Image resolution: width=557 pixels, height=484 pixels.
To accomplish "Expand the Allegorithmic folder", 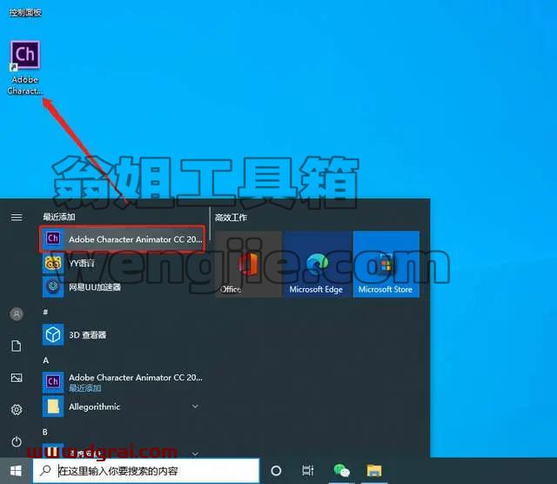I will click(x=195, y=407).
